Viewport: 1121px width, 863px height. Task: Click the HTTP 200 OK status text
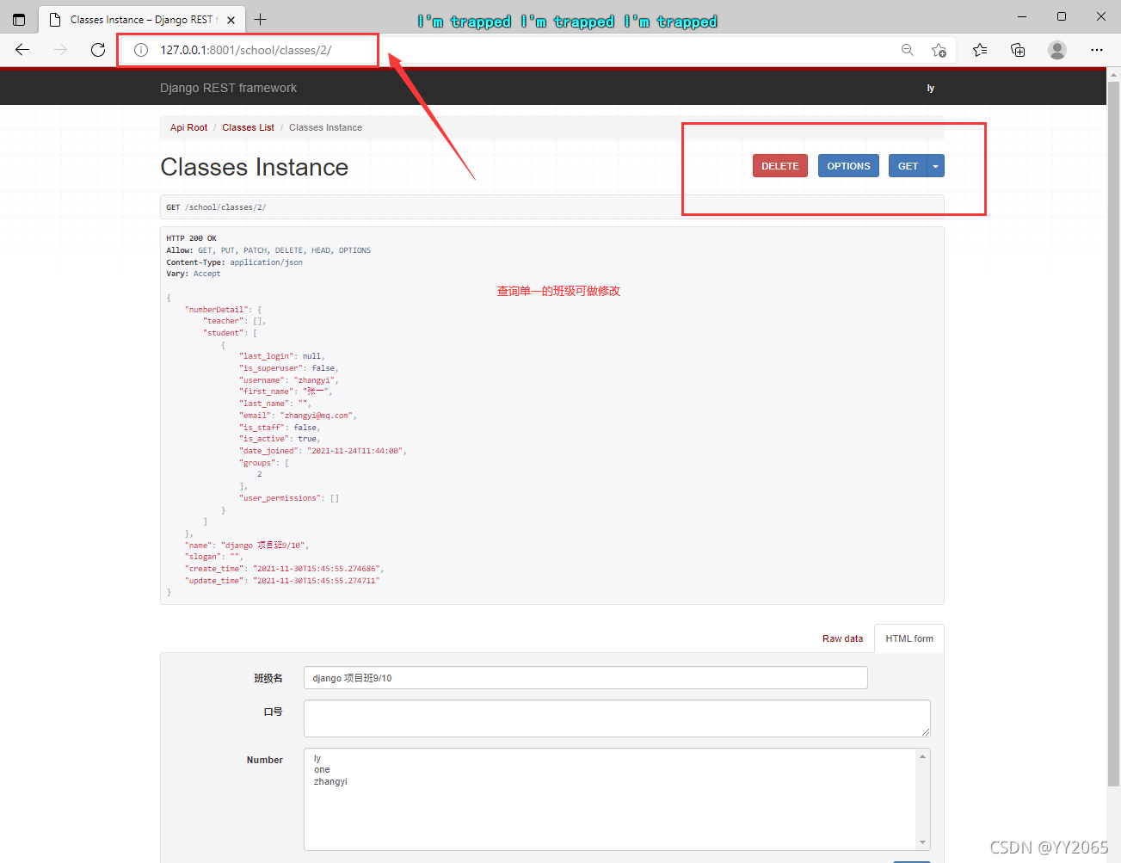pyautogui.click(x=191, y=238)
